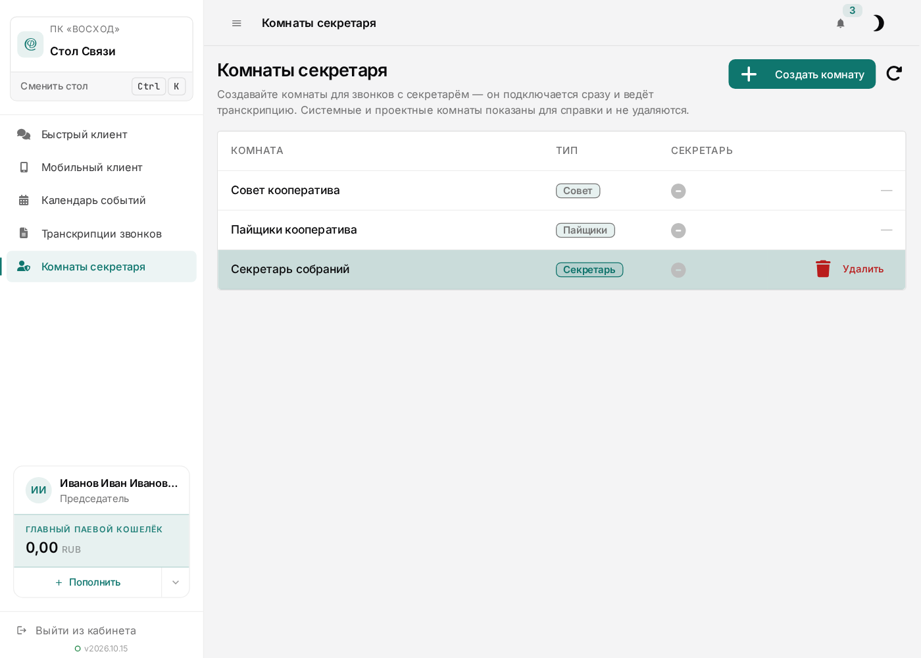
Task: Open Календарь событий
Action: [101, 200]
